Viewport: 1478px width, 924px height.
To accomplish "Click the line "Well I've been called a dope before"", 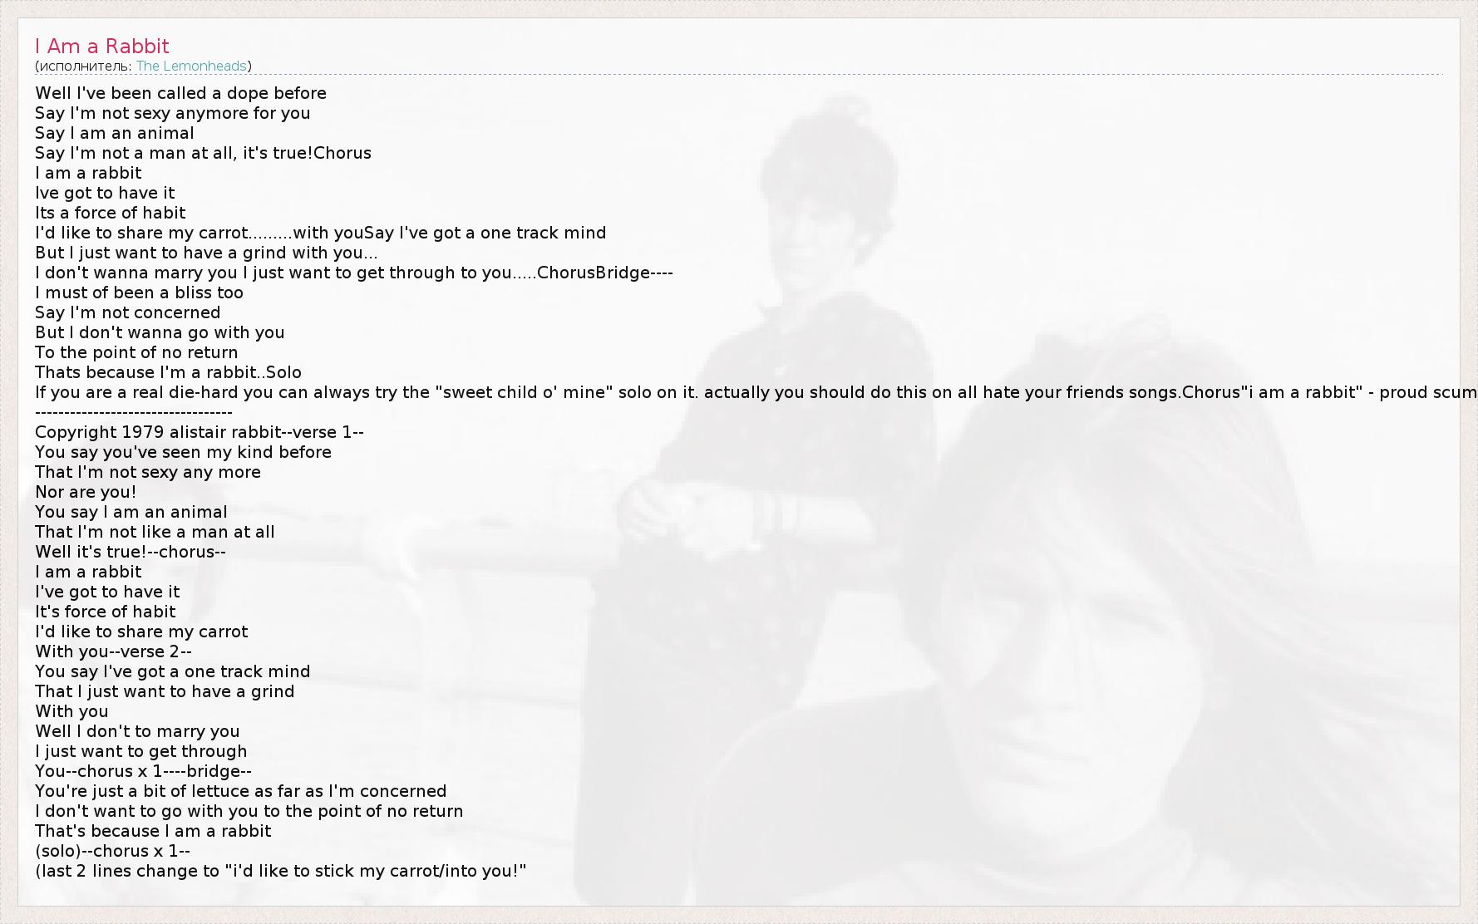I will (180, 93).
